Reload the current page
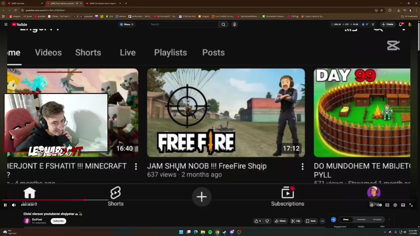Viewport: 420px width, 236px height. 15,10
